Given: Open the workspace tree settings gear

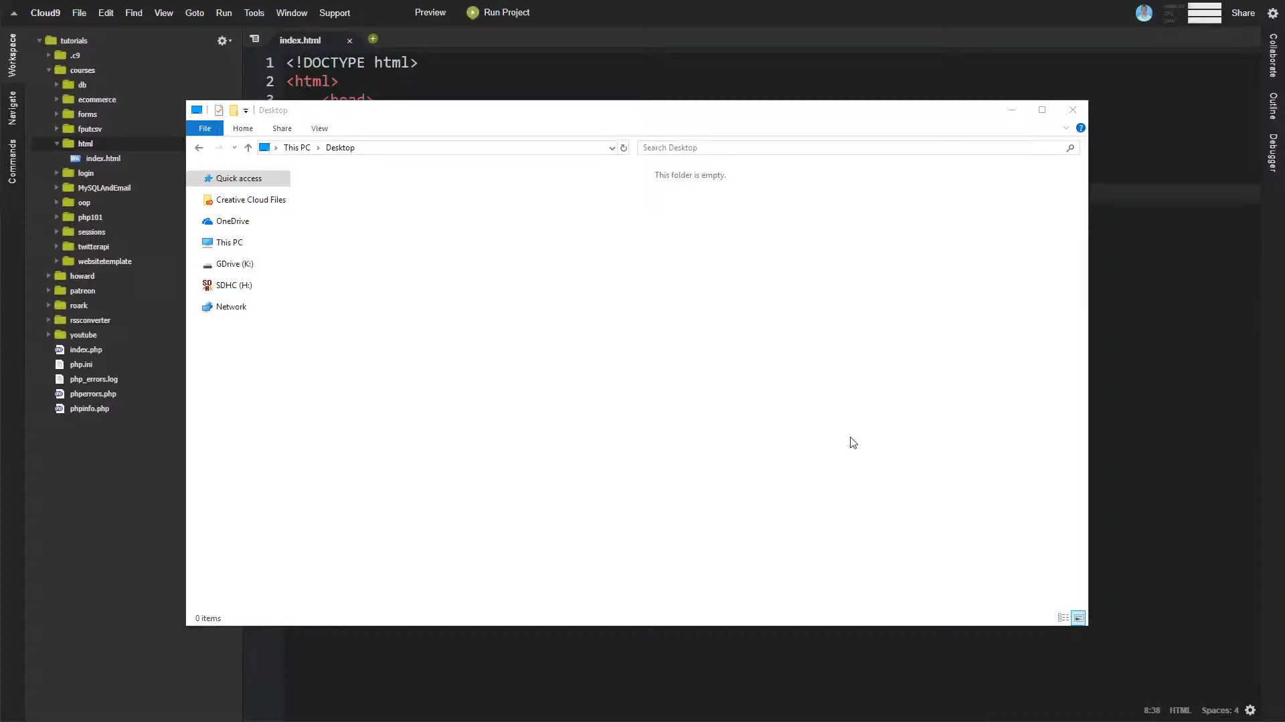Looking at the screenshot, I should click(224, 41).
